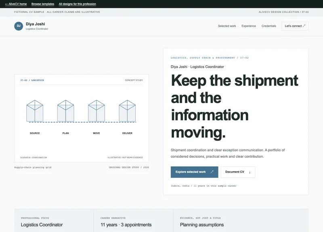The height and width of the screenshot is (232, 323).
Task: Click the '37-02 / LOGISTICS' label
Action: coord(32,80)
